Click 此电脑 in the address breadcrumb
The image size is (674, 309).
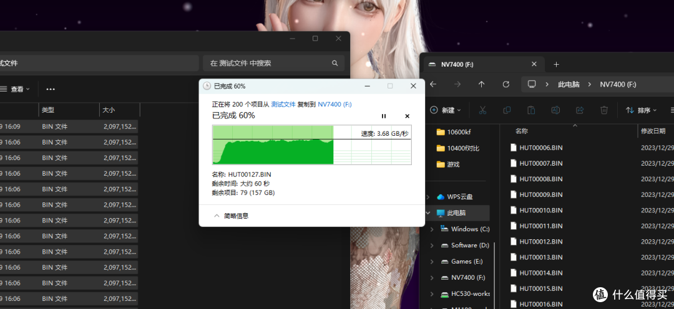(x=569, y=85)
